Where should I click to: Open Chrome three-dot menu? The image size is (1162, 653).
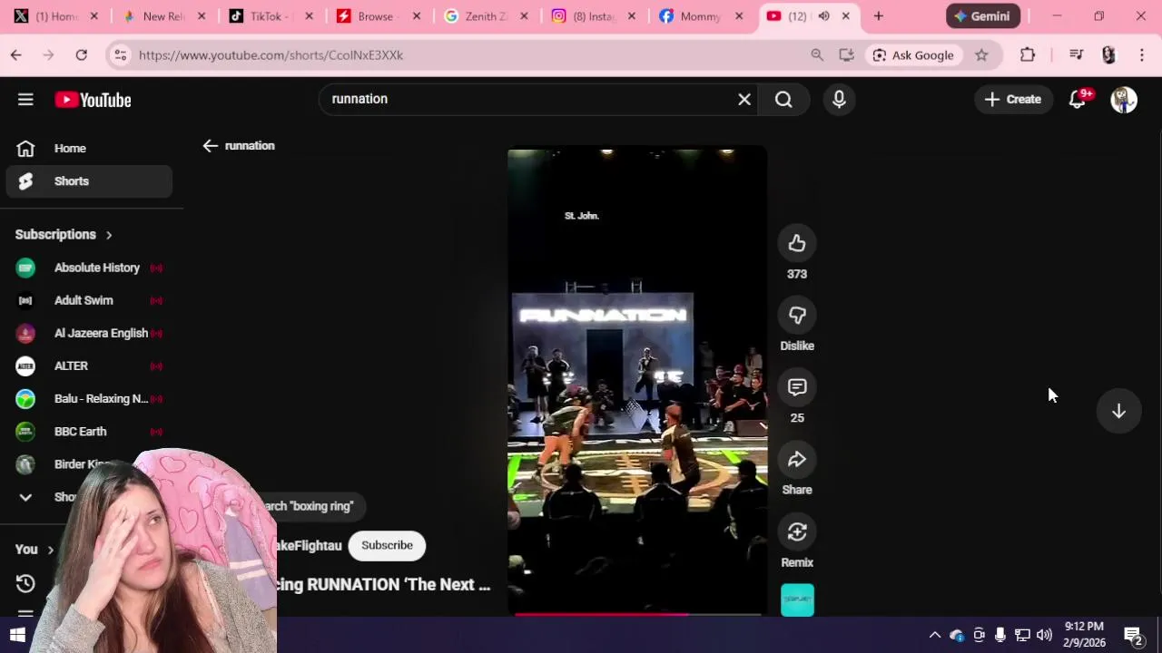[1142, 55]
